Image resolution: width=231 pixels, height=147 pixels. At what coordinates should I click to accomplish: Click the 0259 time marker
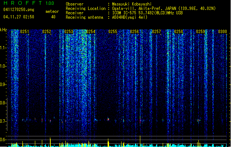201,32
